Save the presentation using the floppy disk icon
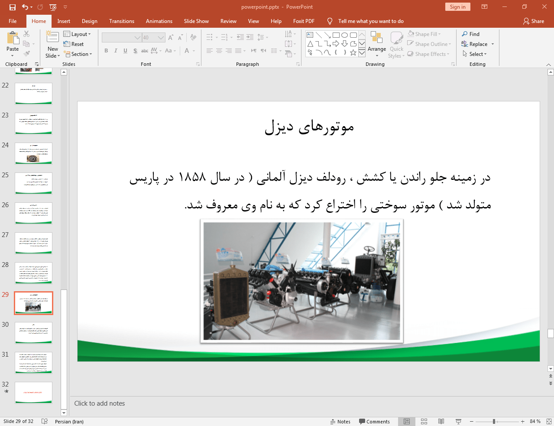554x426 pixels. tap(12, 7)
